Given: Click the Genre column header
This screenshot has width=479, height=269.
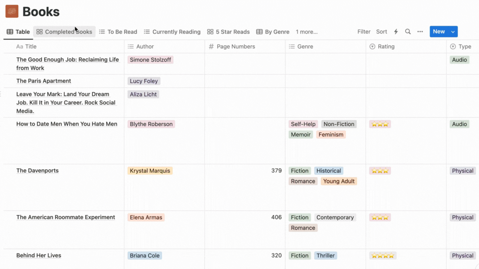Looking at the screenshot, I should tap(305, 47).
